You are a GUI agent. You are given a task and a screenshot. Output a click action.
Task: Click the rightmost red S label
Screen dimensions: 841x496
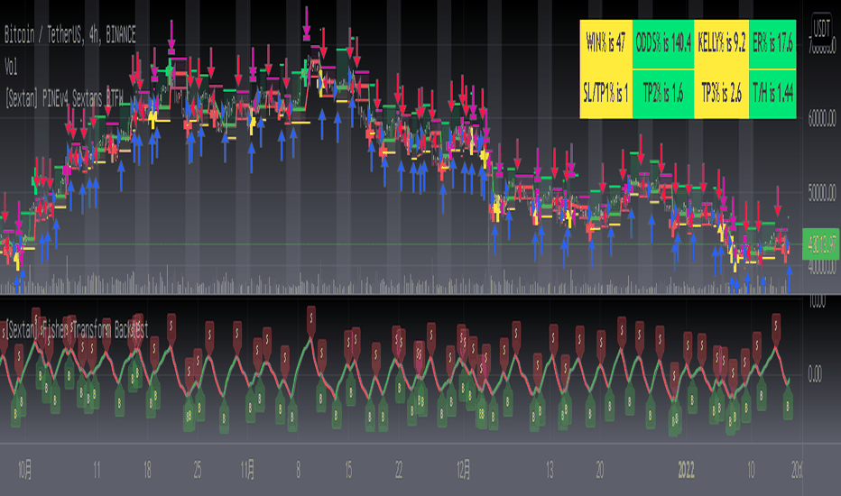[776, 327]
